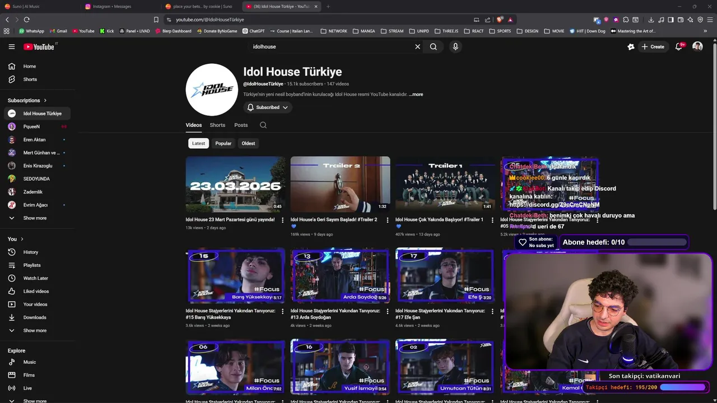Open the Subscribed notification dropdown
717x403 pixels.
point(268,107)
